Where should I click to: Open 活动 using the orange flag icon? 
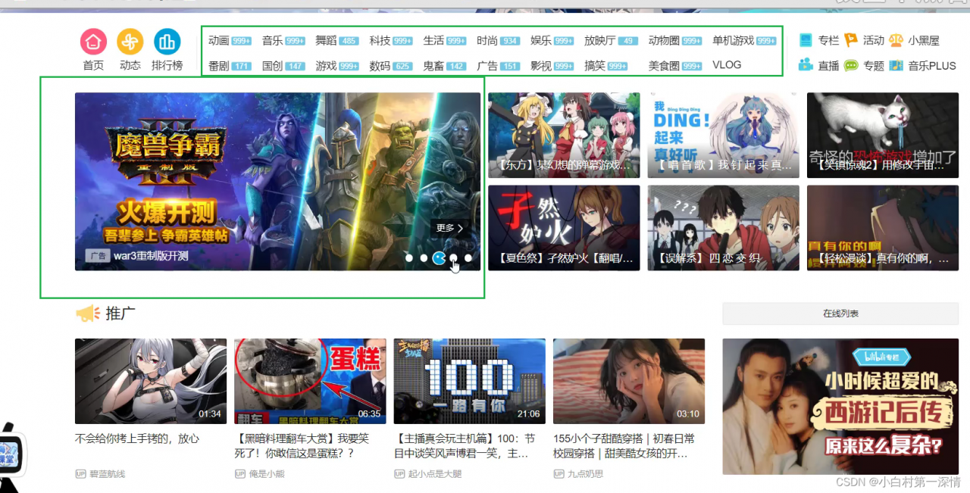[851, 39]
